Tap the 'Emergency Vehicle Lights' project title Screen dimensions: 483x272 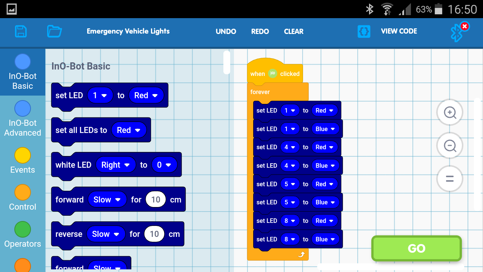pos(128,31)
